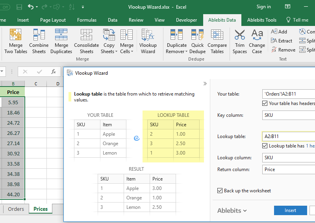Select cell with value 26.27
Screen dimensions: 315x223
13,133
